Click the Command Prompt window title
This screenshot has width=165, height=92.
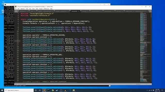coord(11,5)
